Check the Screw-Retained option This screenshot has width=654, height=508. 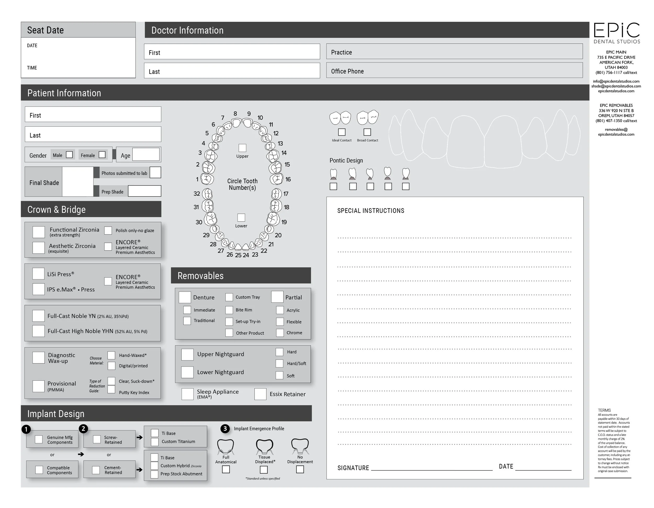click(97, 439)
